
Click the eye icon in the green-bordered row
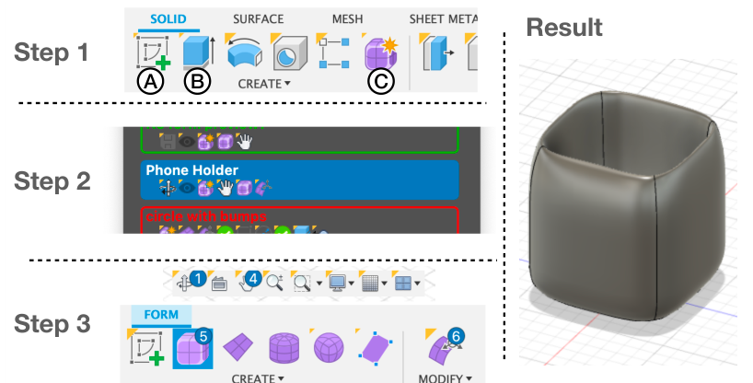pyautogui.click(x=187, y=142)
